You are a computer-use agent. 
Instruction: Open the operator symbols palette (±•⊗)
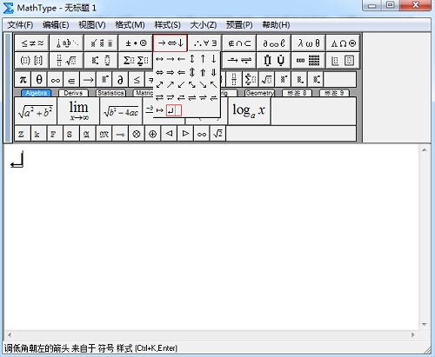[136, 43]
